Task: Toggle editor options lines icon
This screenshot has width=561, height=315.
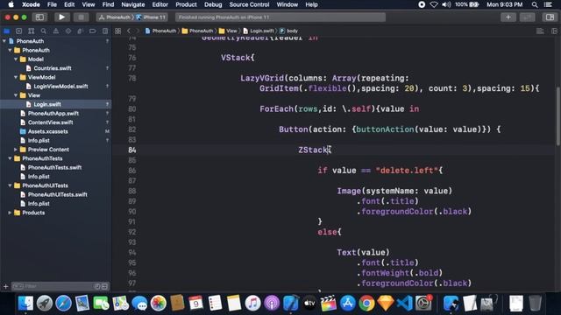Action: [540, 31]
